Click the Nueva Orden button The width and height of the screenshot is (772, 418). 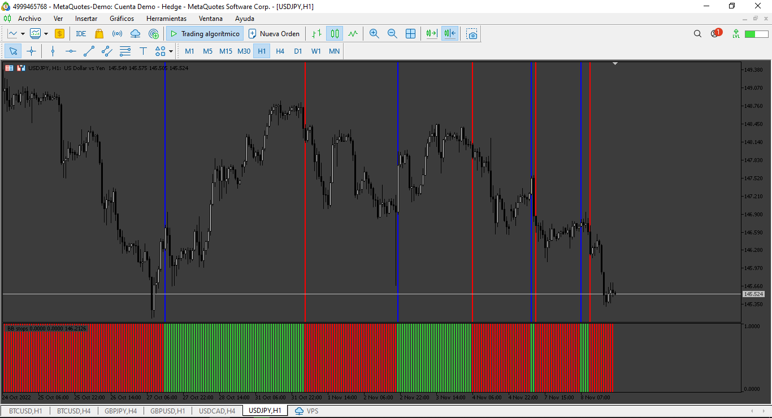click(274, 34)
